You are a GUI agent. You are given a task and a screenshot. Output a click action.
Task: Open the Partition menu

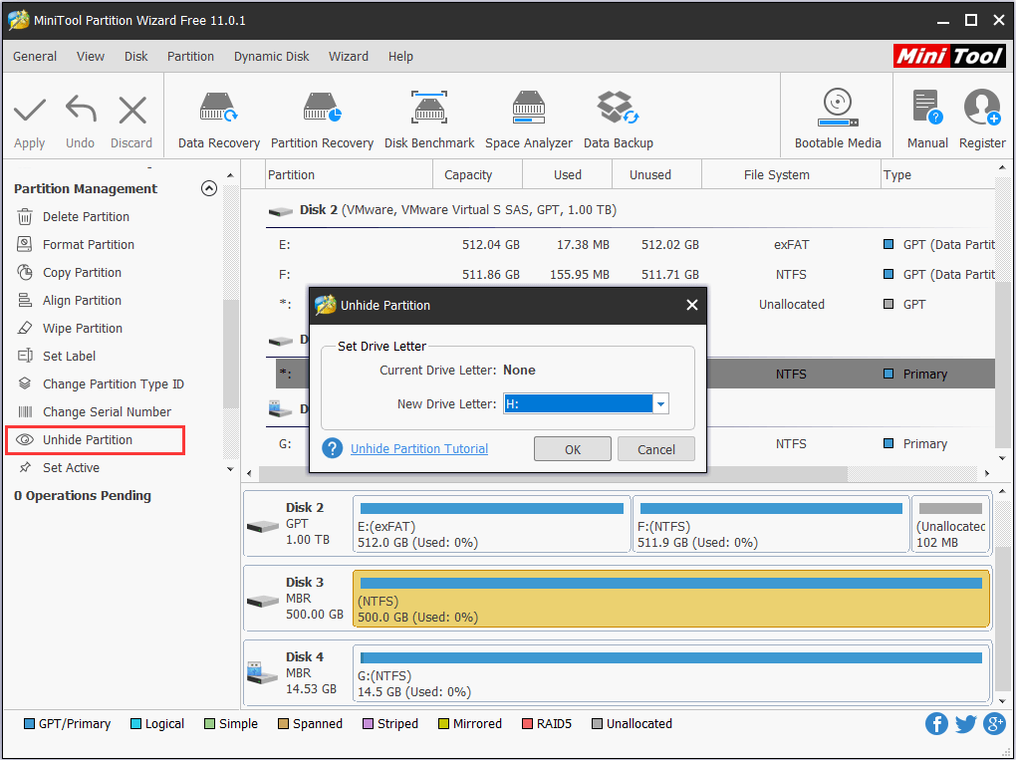(x=190, y=57)
